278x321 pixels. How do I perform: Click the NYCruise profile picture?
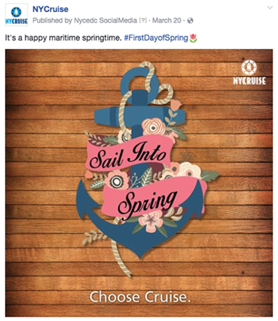16,15
